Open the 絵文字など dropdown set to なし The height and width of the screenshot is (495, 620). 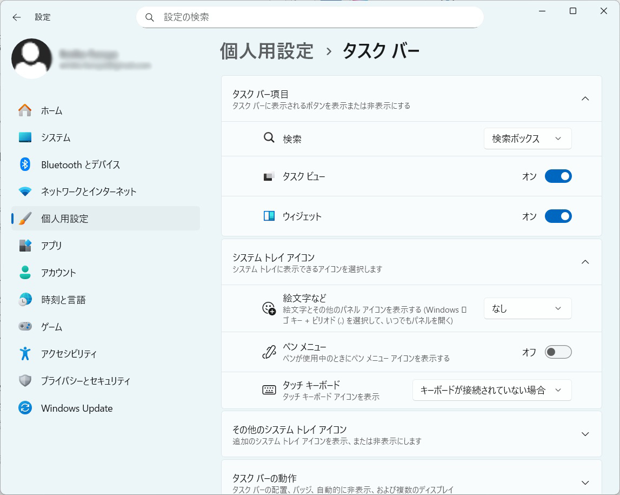tap(527, 308)
